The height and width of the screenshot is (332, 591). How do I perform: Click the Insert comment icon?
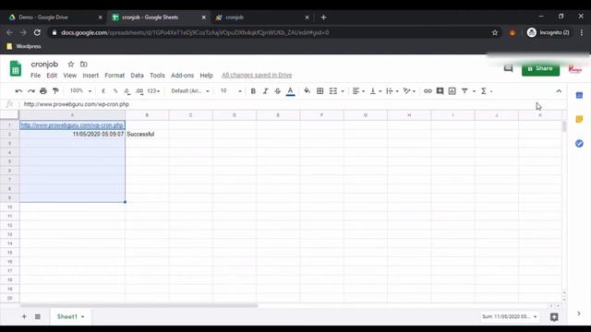[x=440, y=91]
